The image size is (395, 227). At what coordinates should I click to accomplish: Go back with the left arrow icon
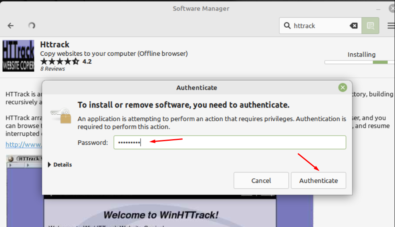[x=10, y=26]
